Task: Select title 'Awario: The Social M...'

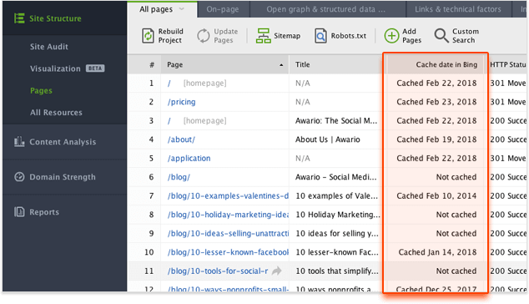Action: coord(336,120)
